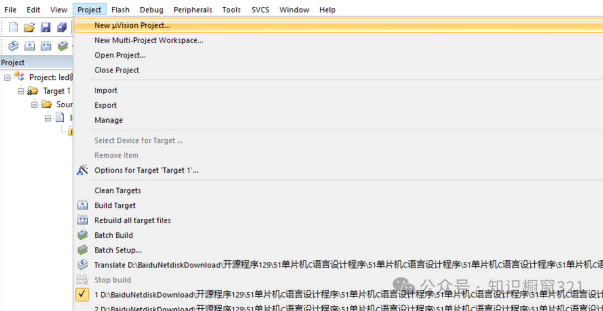Click the Save All toolbar icon
This screenshot has height=311, width=603.
(62, 27)
